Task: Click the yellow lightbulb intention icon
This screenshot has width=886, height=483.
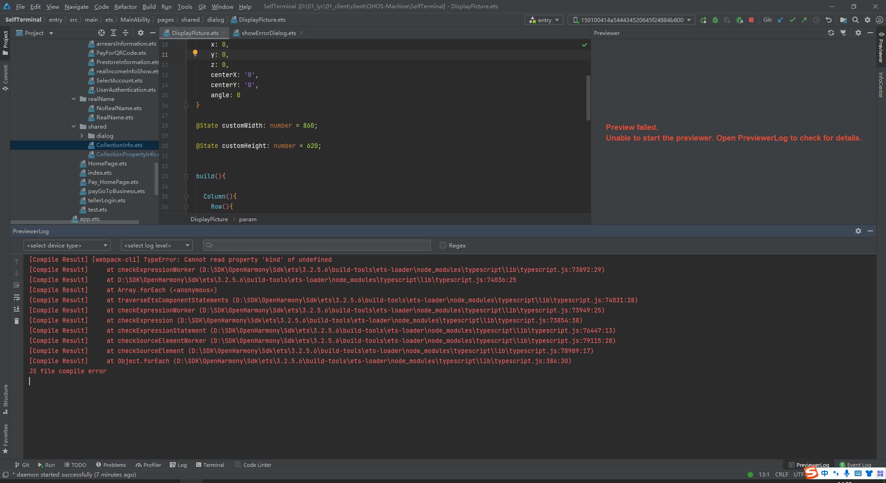Action: pos(195,53)
